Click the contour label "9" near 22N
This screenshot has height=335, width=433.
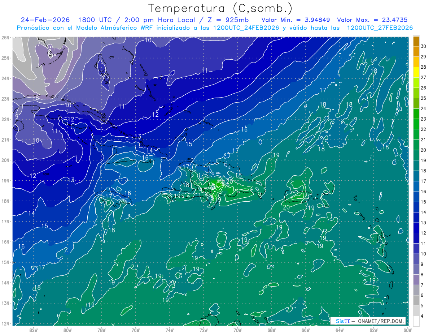pyautogui.click(x=17, y=117)
